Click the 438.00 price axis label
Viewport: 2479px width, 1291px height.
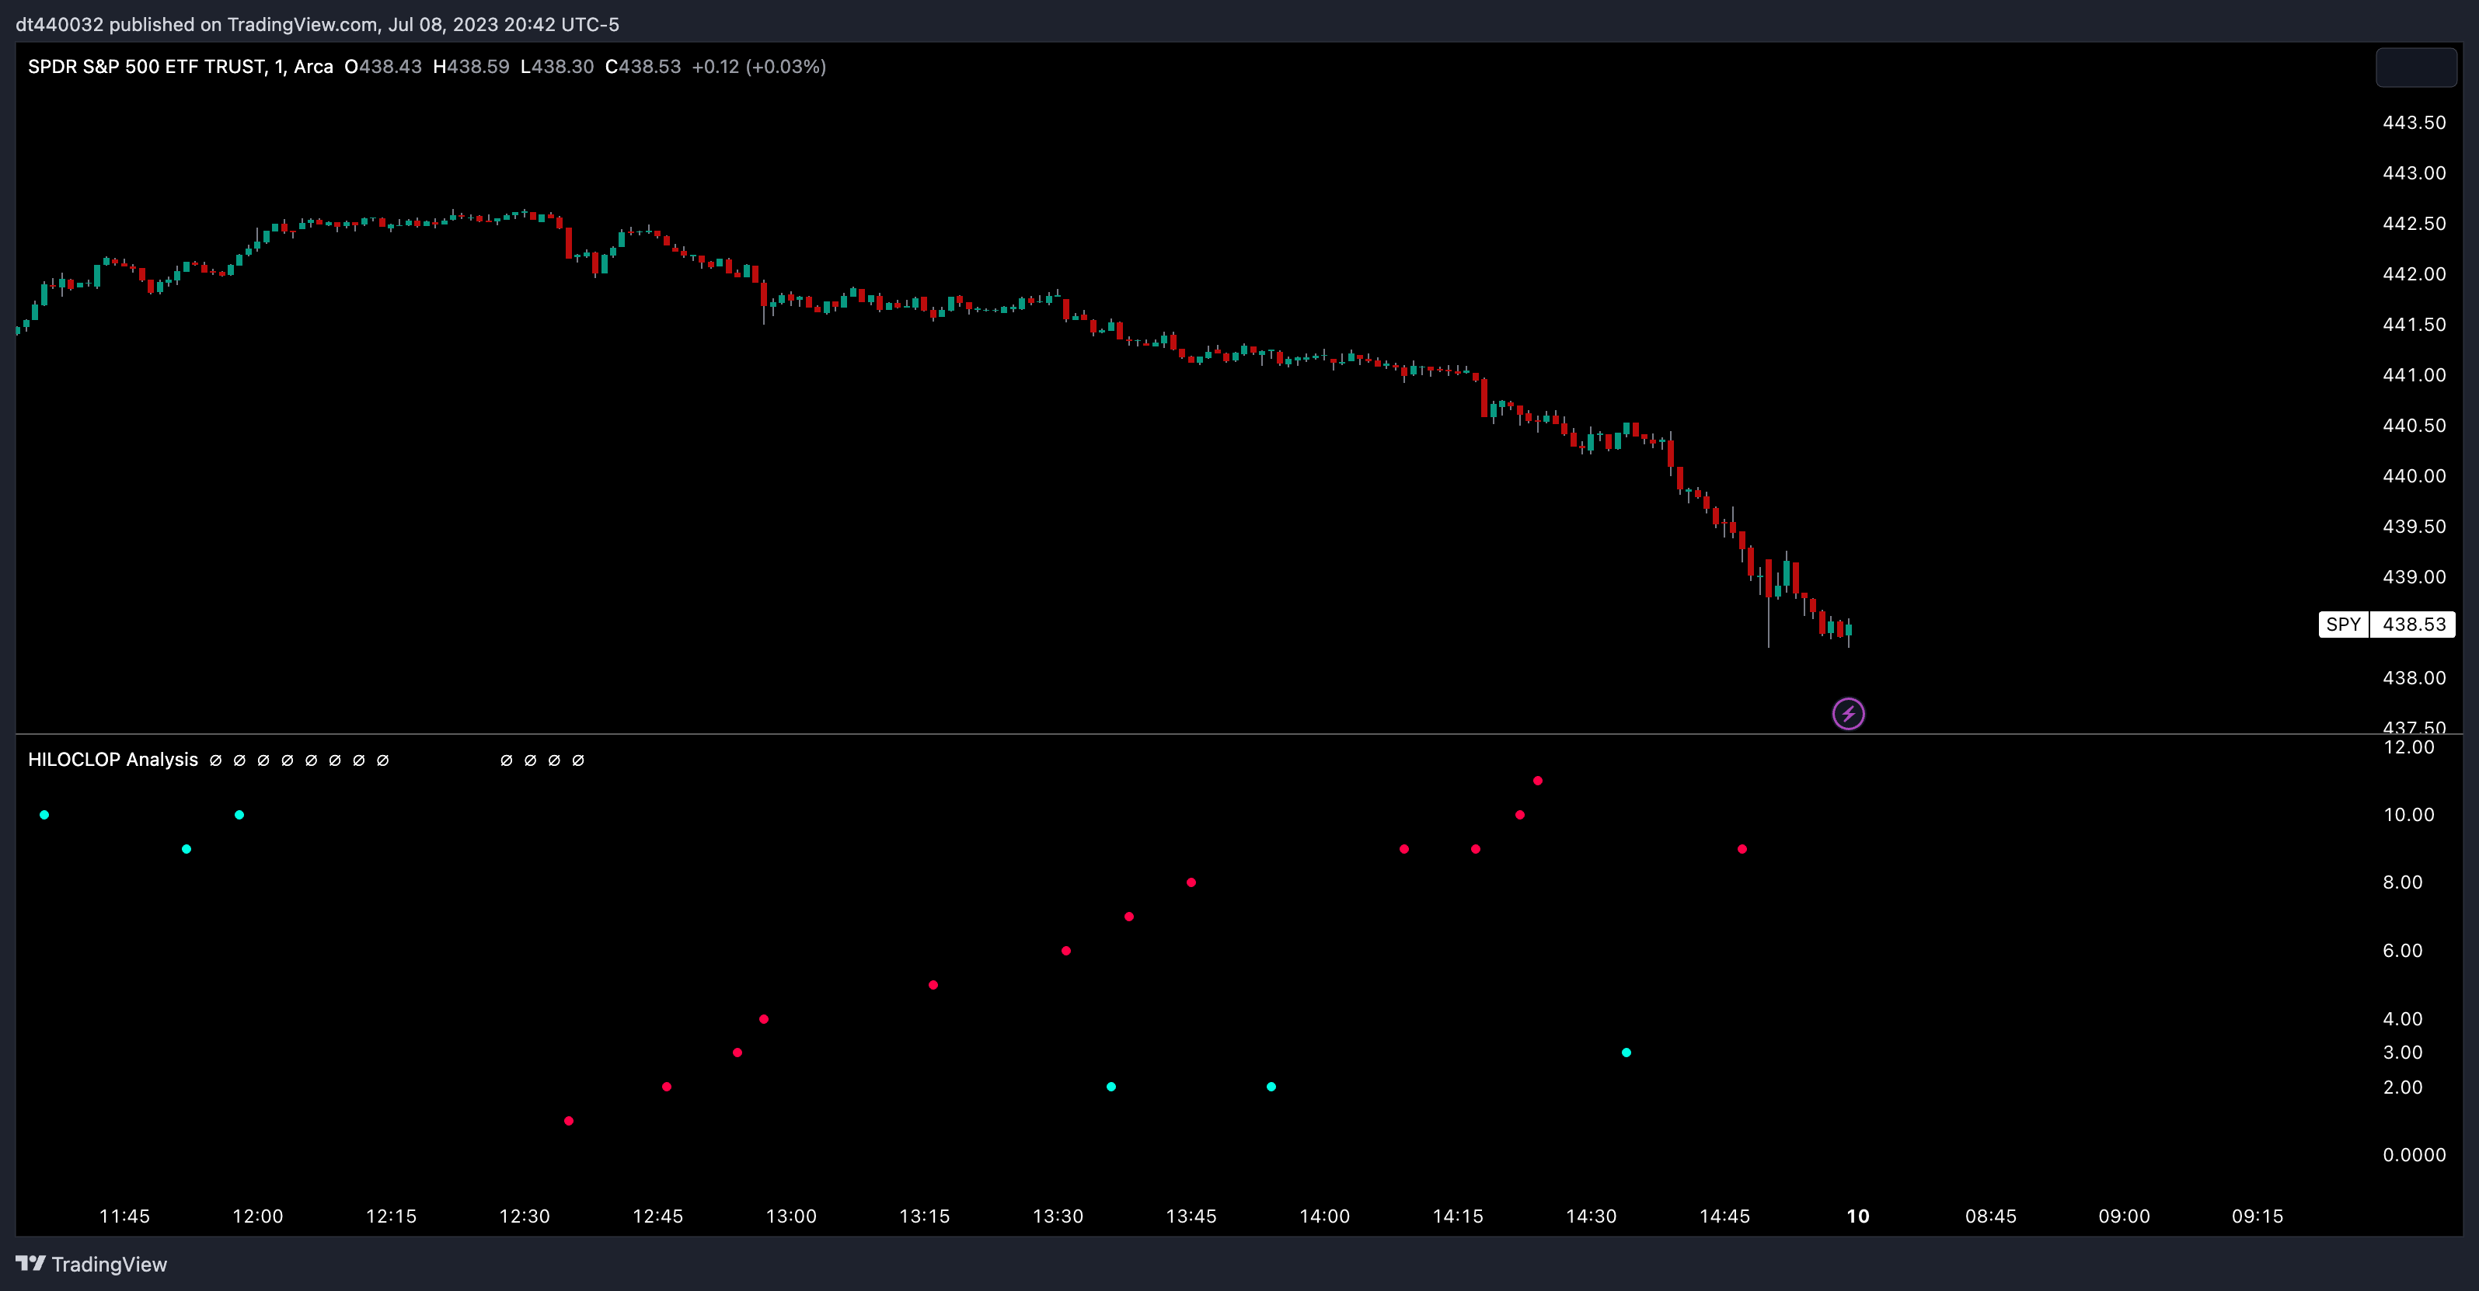2414,678
